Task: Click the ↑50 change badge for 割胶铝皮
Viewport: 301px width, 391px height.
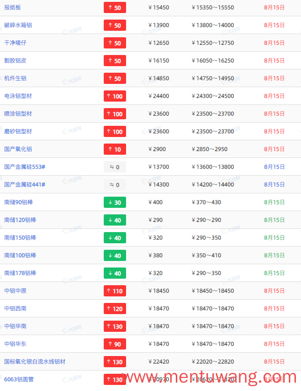Action: [x=115, y=61]
